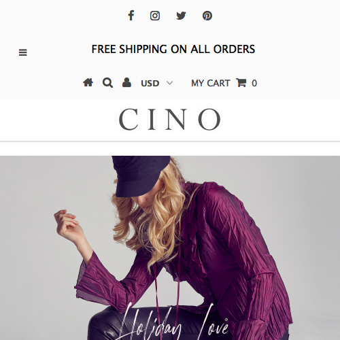Click the model's raised hand in the photo
Viewport: 340px width, 340px height.
(x=67, y=224)
